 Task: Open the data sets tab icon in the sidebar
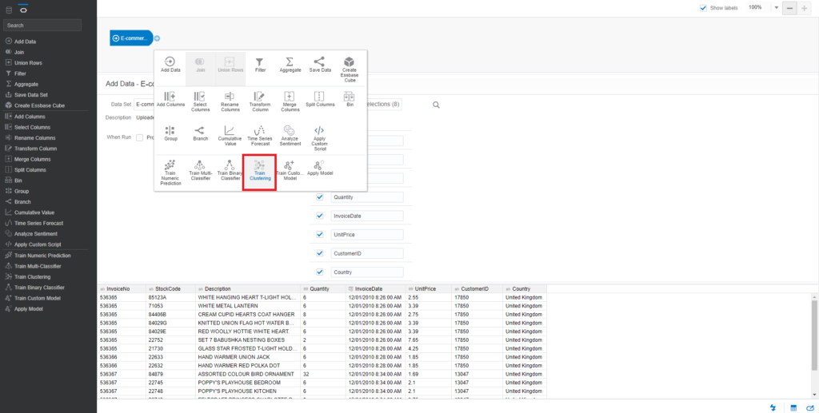pyautogui.click(x=9, y=9)
